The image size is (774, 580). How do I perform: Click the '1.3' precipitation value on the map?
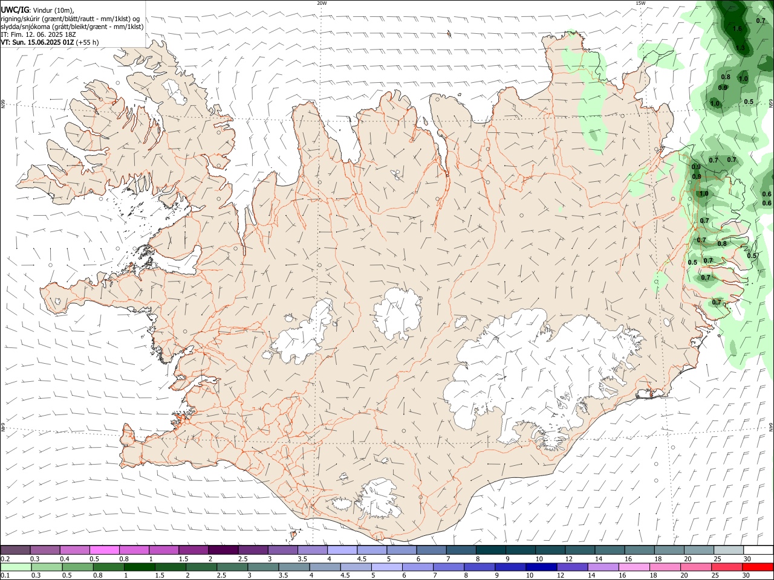coord(740,48)
